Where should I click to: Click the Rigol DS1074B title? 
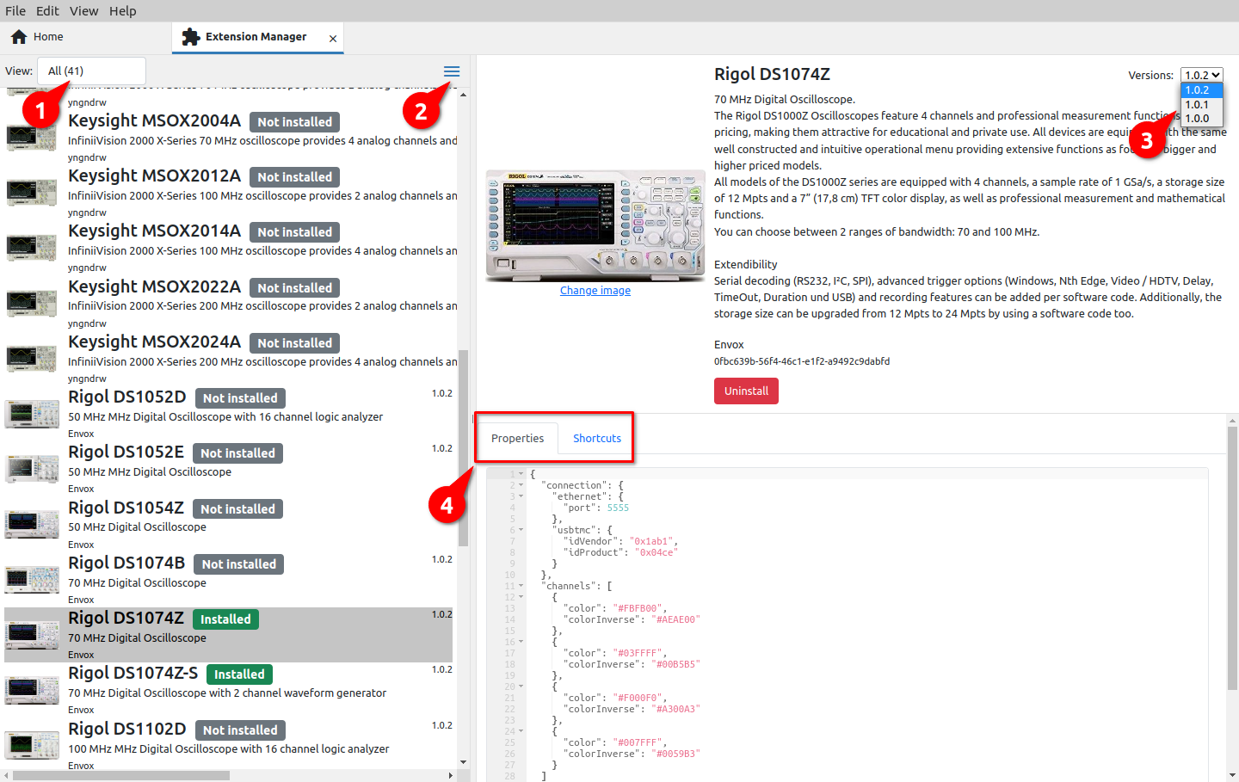tap(126, 563)
